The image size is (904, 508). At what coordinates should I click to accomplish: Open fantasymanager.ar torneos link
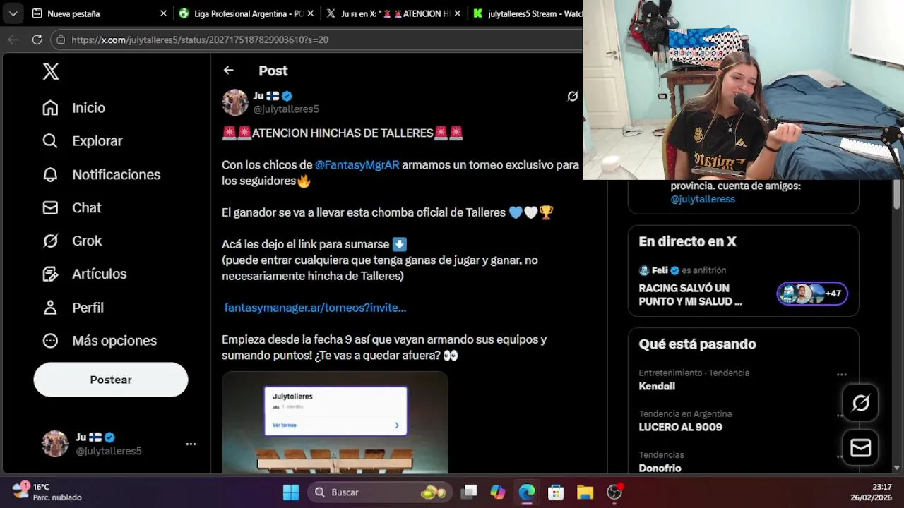click(315, 308)
